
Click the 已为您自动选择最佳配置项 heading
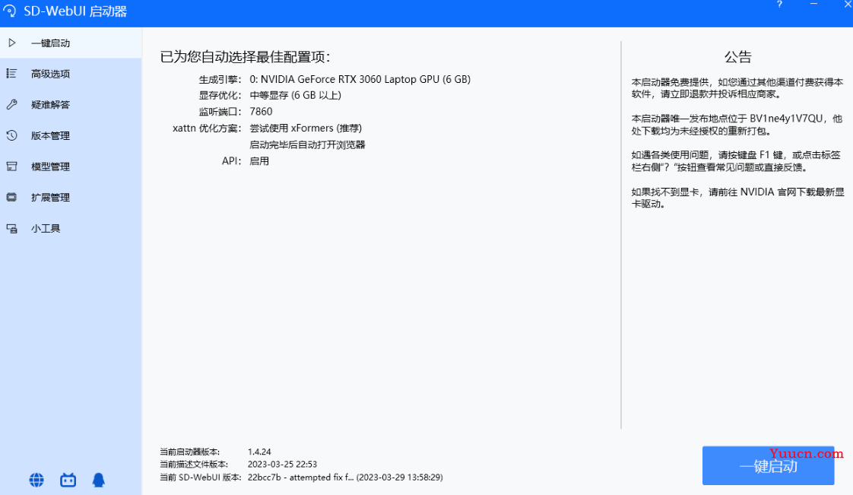pos(246,56)
